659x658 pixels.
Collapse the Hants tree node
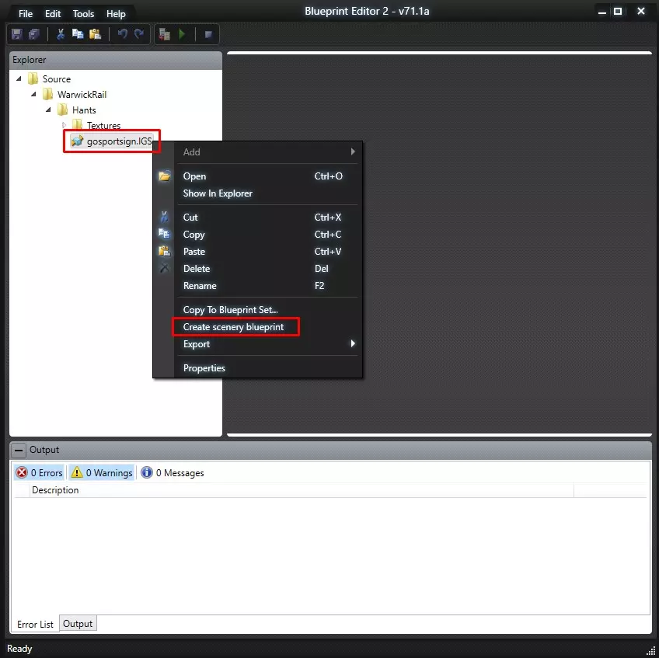(x=48, y=110)
